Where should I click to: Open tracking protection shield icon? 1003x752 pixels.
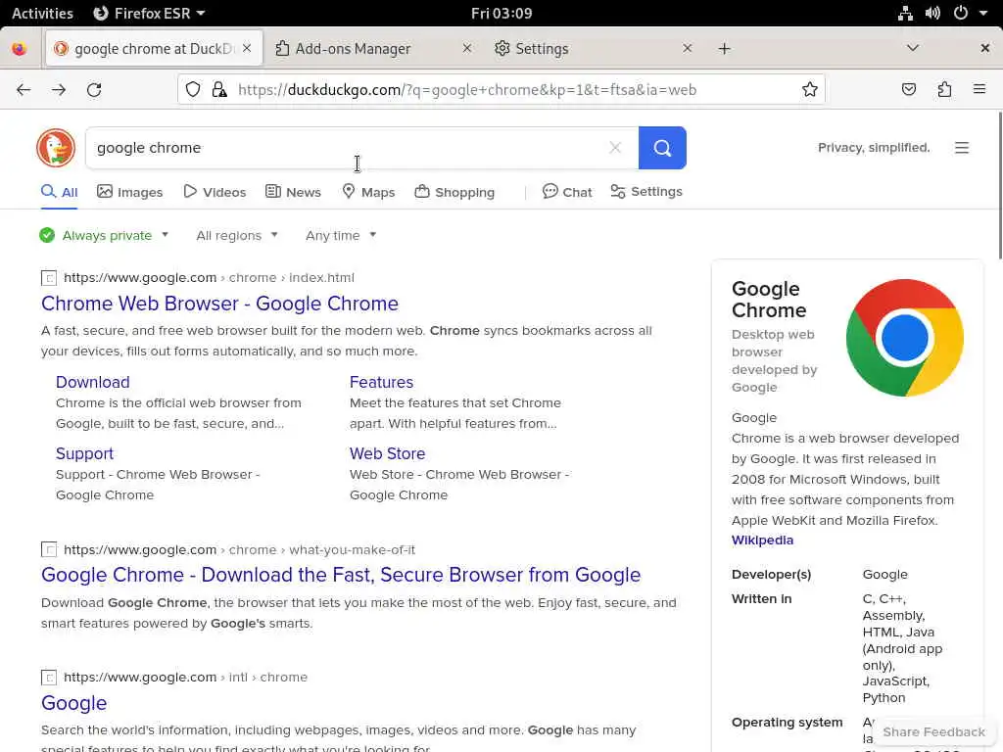pyautogui.click(x=193, y=89)
